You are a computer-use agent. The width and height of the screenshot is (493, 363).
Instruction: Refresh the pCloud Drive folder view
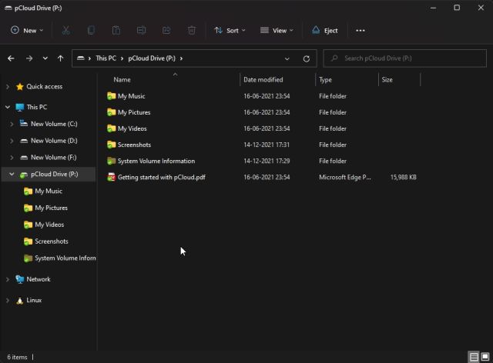point(307,58)
